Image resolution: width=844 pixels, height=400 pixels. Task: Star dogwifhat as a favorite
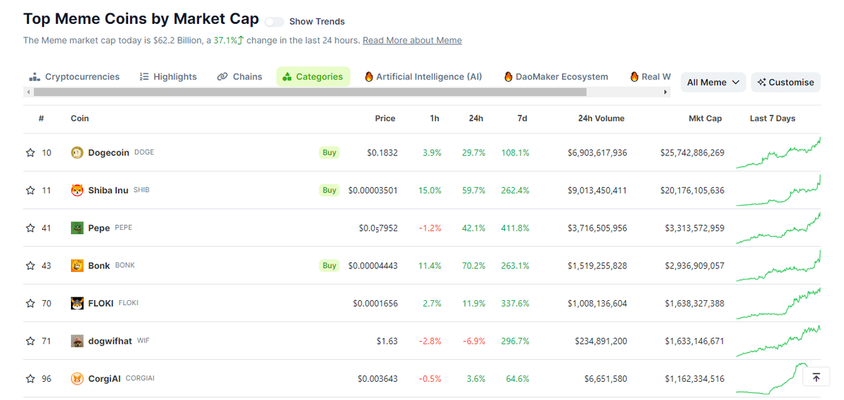[30, 341]
